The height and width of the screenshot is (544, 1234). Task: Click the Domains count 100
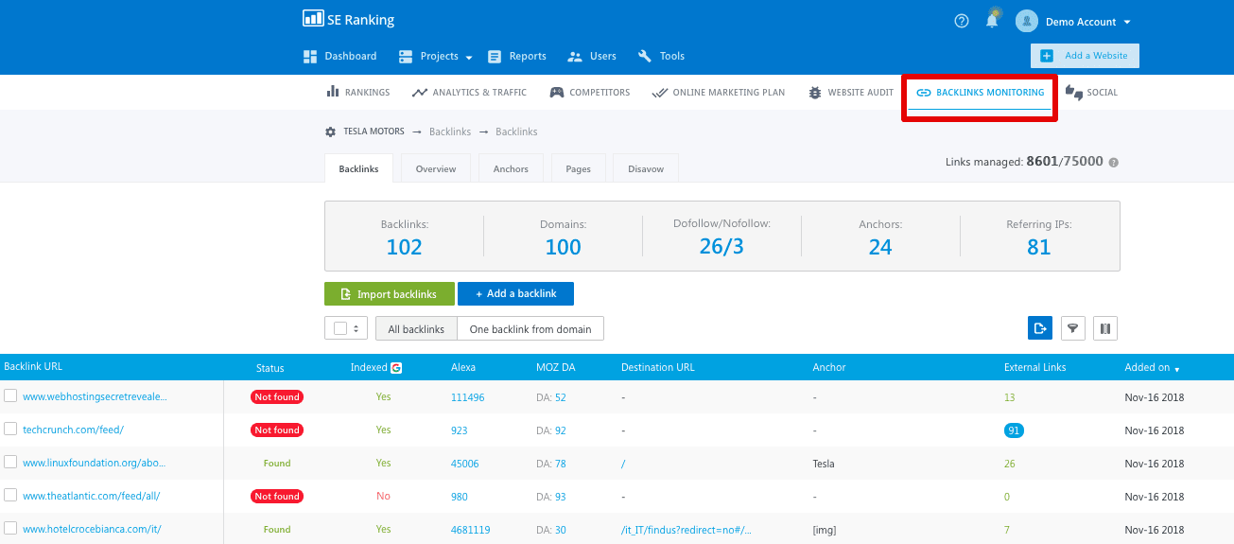coord(563,247)
